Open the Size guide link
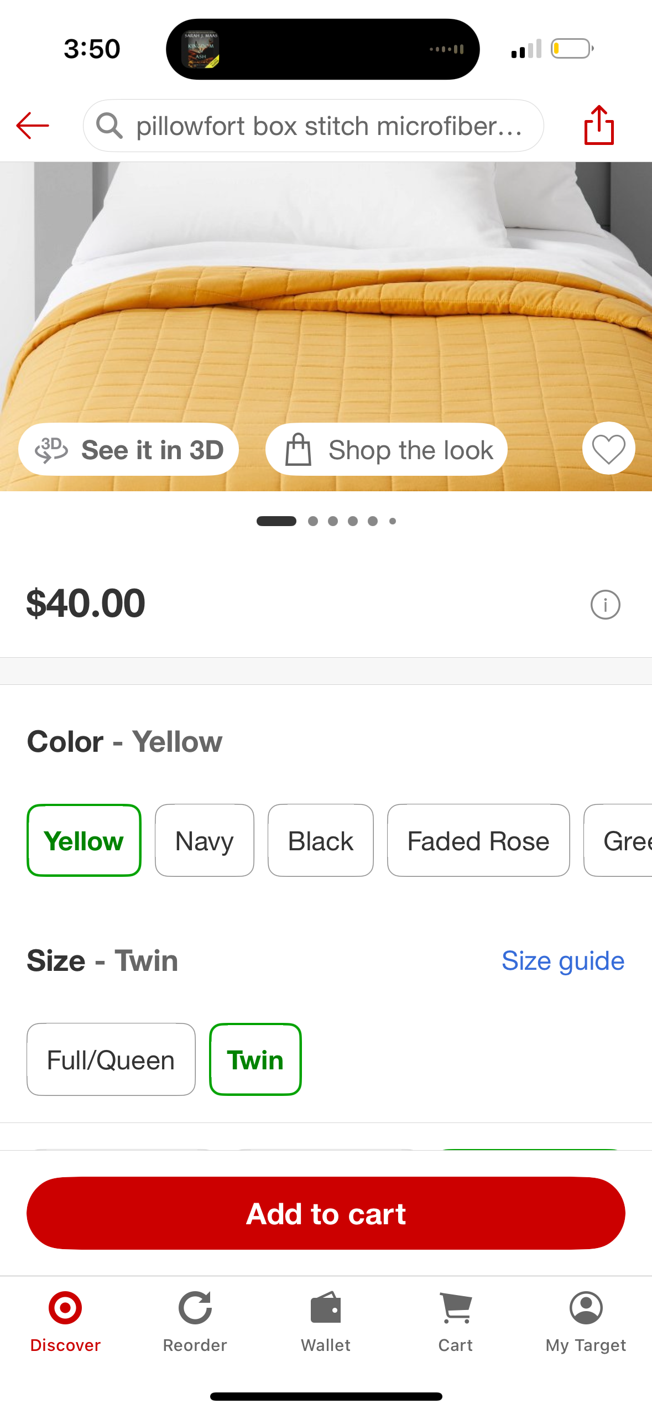Image resolution: width=652 pixels, height=1414 pixels. coord(562,961)
